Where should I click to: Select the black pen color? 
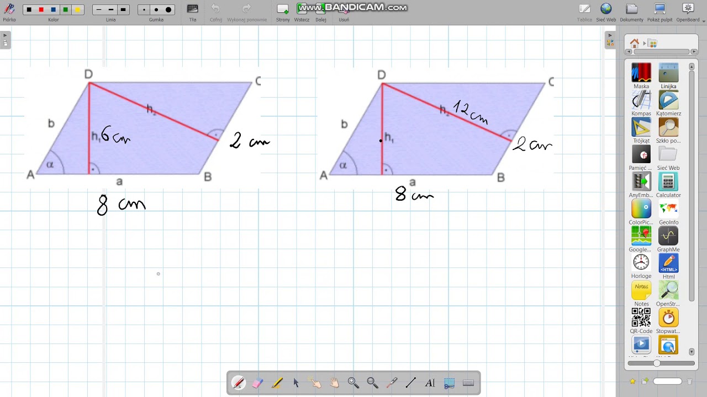29,9
